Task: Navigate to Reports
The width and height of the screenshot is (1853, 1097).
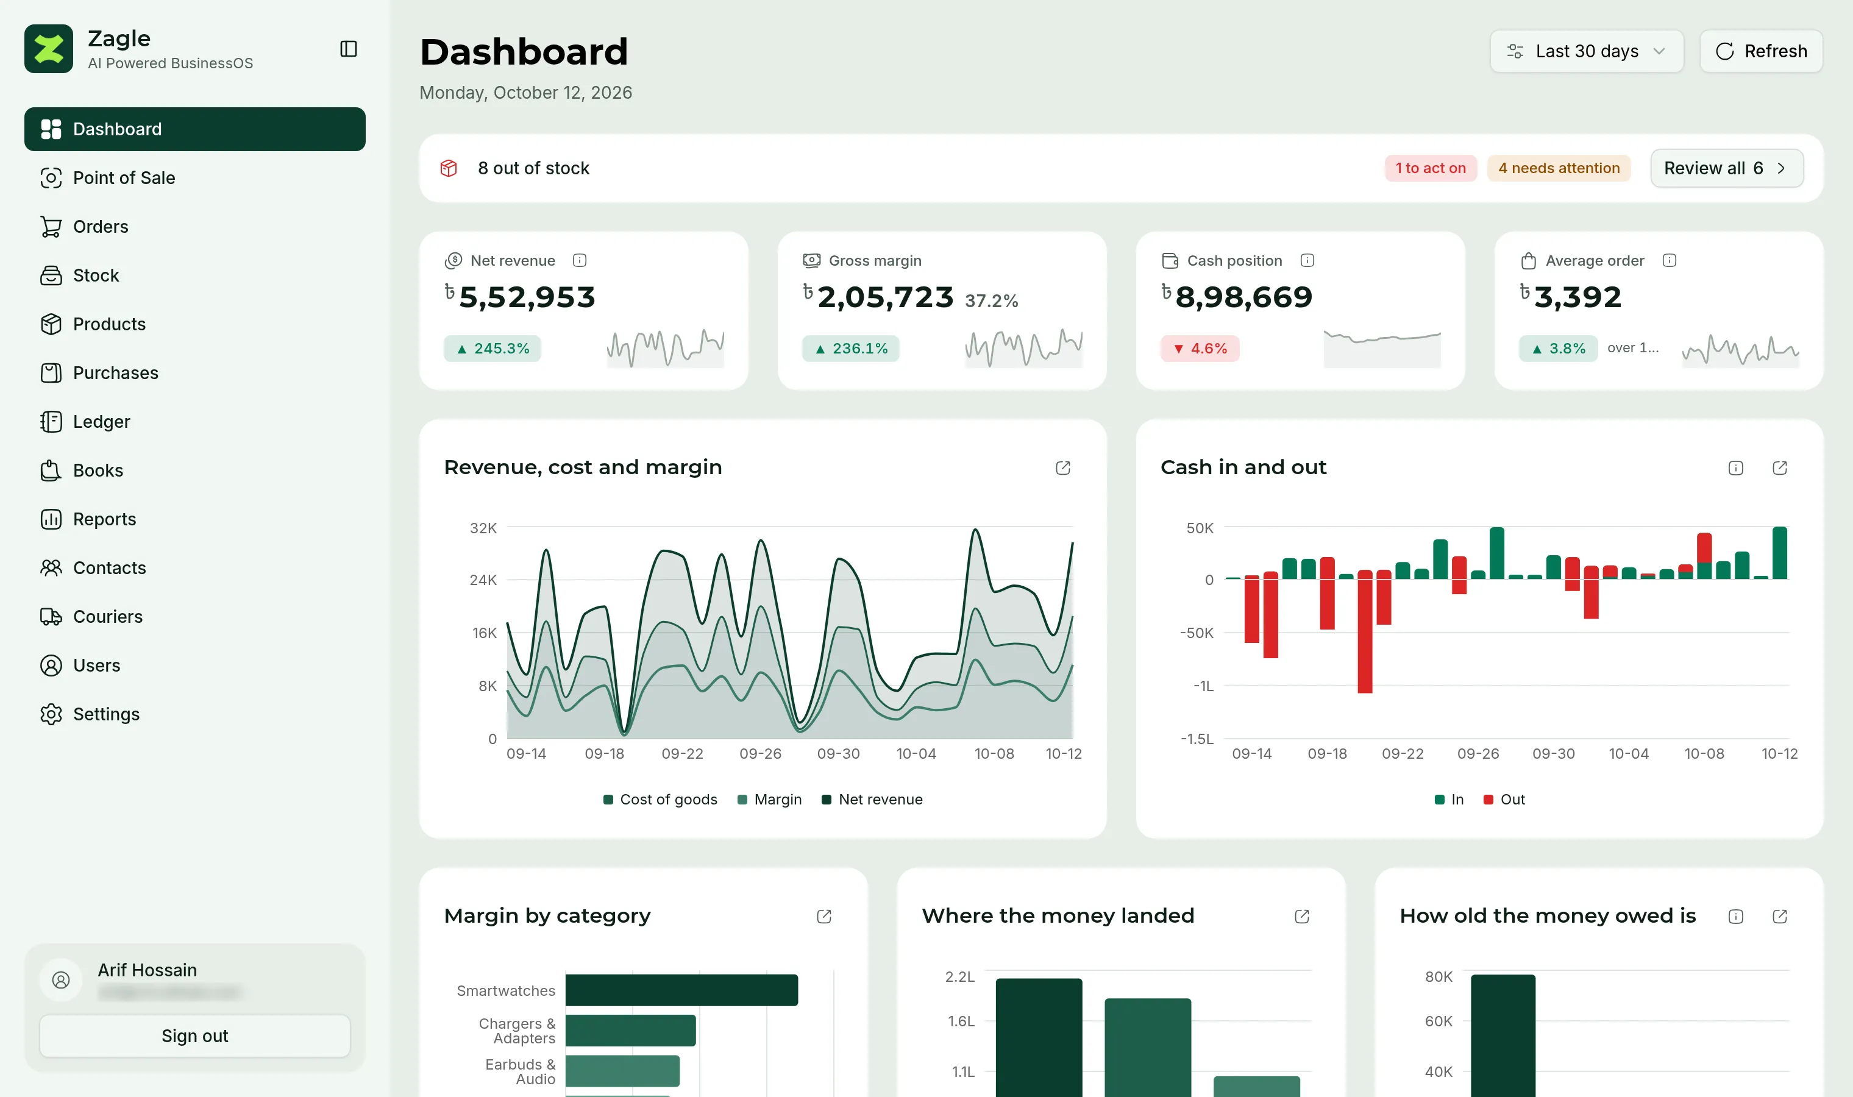Action: 194,519
